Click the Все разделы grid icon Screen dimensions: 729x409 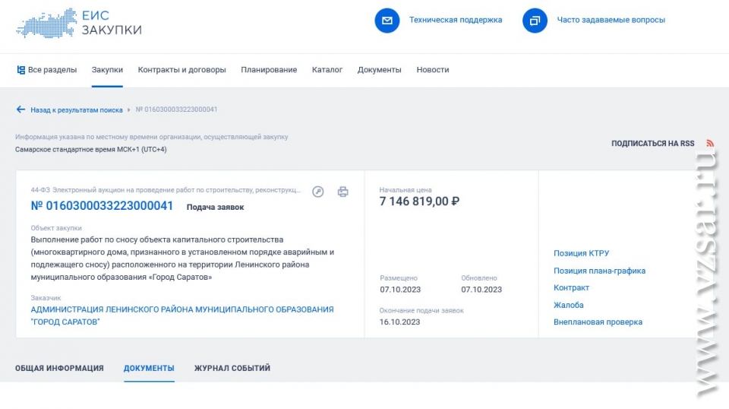[x=21, y=70]
